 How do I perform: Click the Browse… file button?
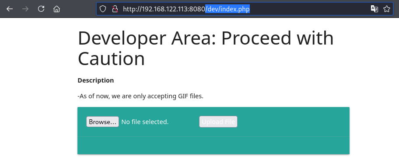(102, 122)
